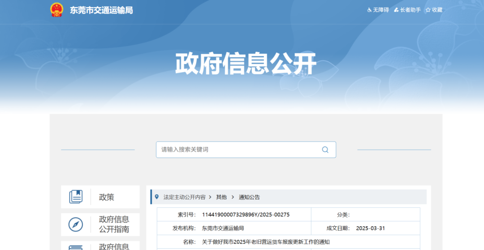484x250 pixels.
Task: Click the breadcrumb location pin icon
Action: (x=157, y=197)
